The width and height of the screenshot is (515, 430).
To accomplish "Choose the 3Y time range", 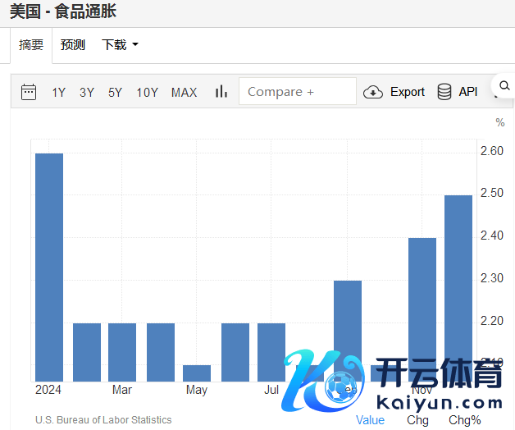I will coord(87,93).
